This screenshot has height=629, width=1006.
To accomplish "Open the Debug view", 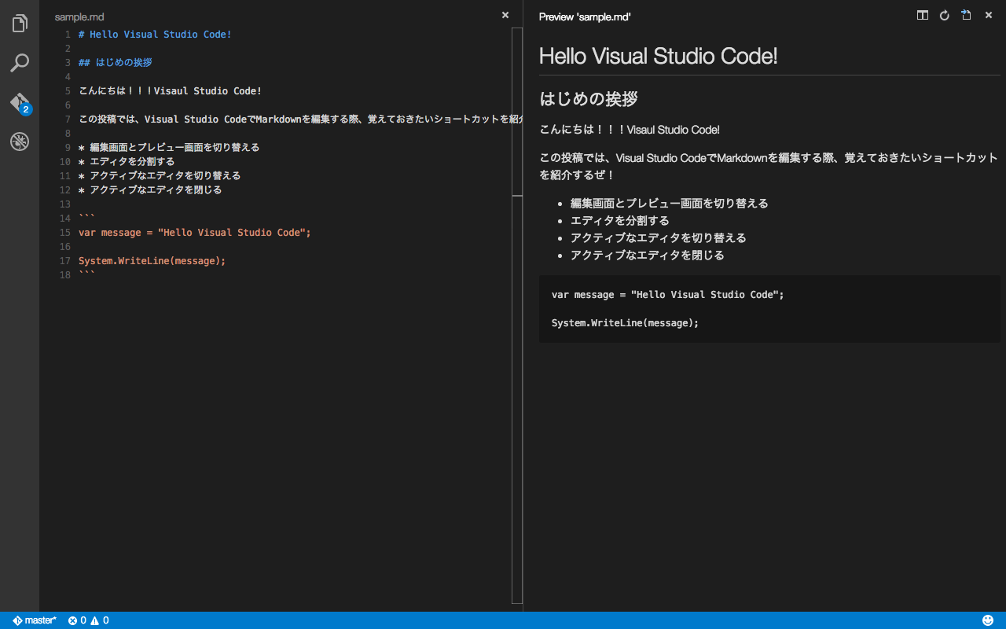I will [20, 142].
